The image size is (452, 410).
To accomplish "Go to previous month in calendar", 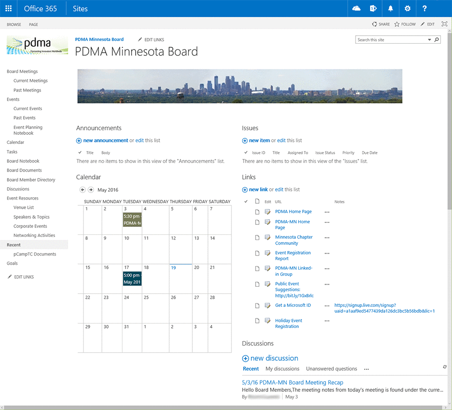I will coord(83,190).
